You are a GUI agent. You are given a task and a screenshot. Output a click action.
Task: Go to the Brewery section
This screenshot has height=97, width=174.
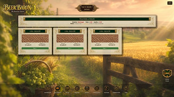pyautogui.click(x=77, y=88)
